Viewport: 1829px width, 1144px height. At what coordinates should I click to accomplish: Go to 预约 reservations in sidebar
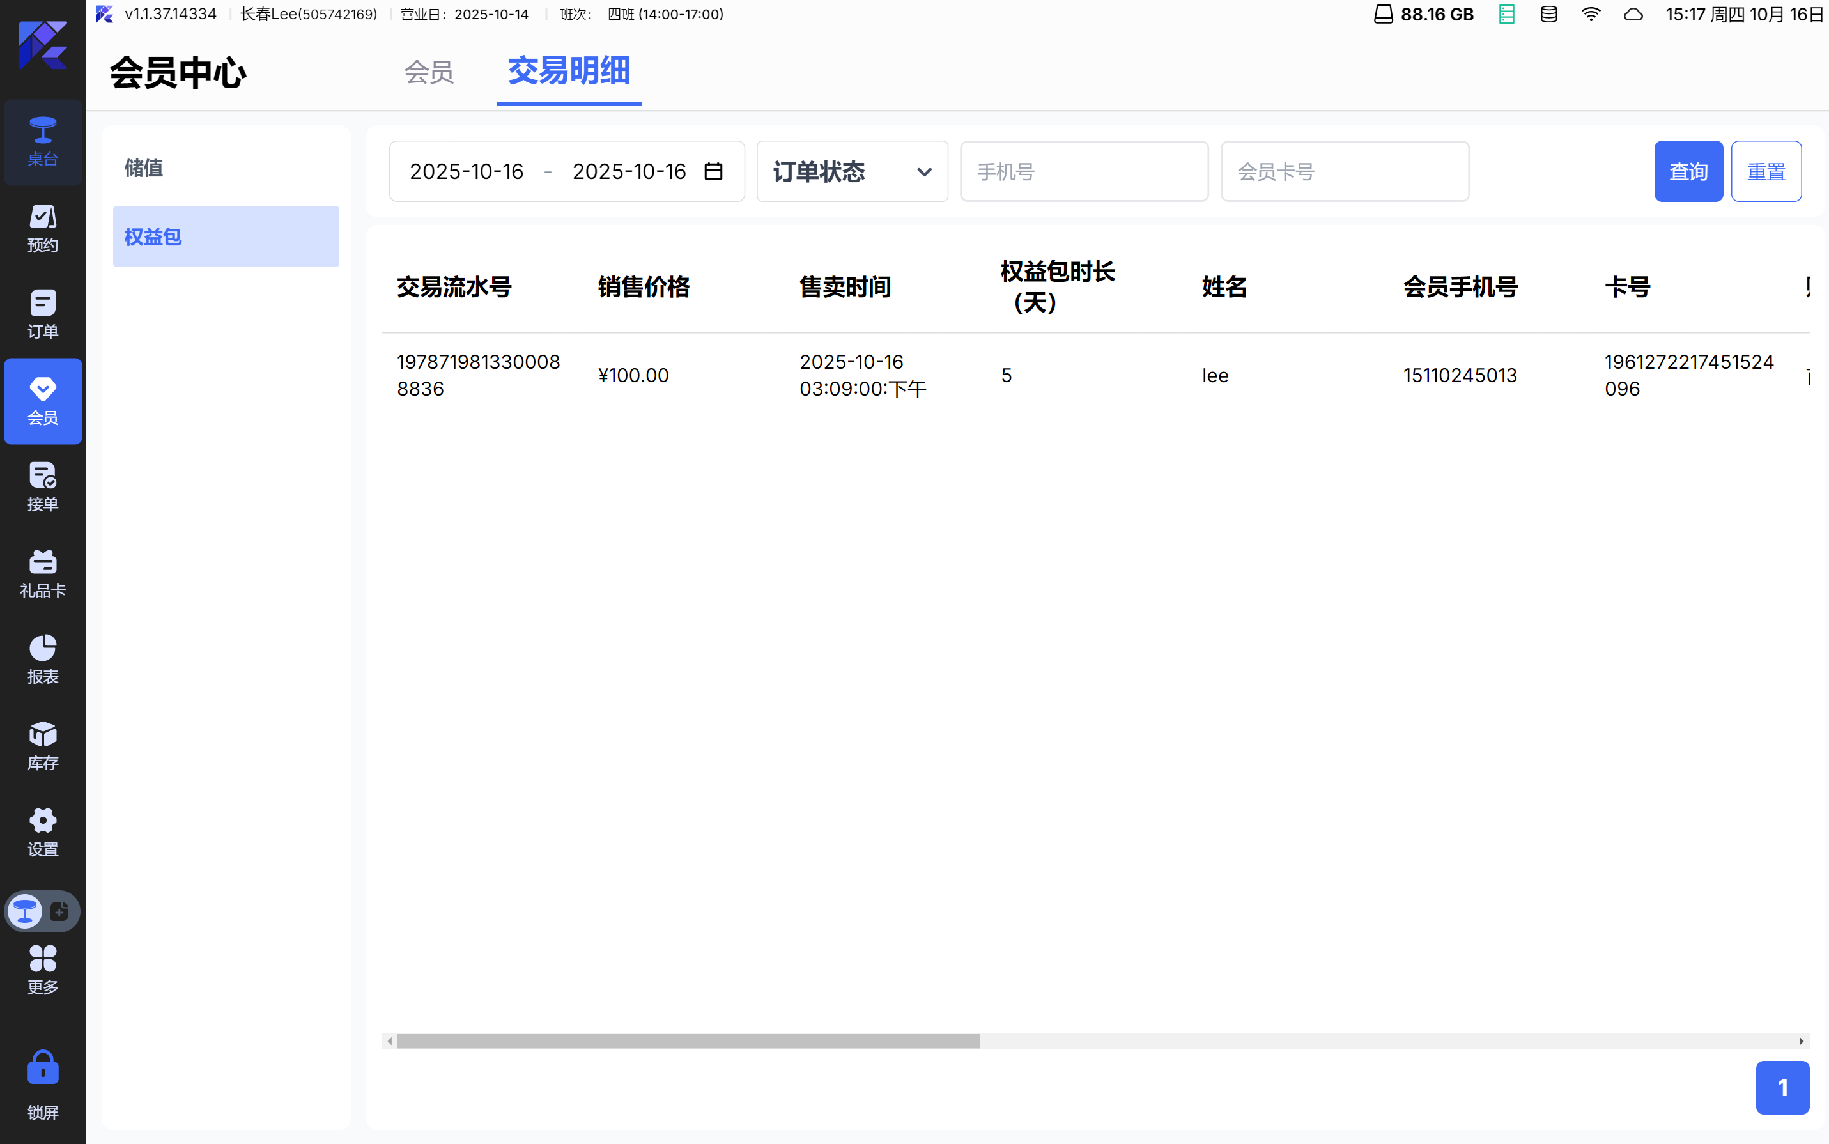(x=42, y=228)
